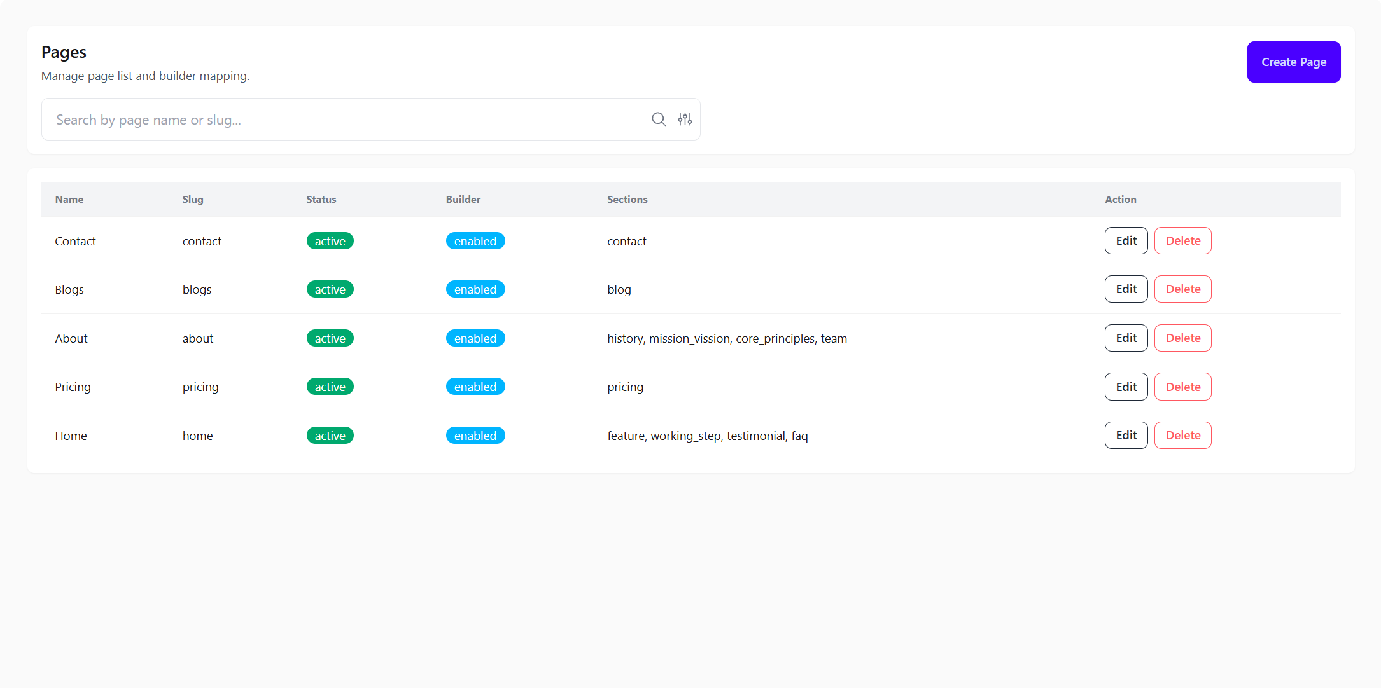Select the About name cell
The height and width of the screenshot is (688, 1381).
click(71, 338)
